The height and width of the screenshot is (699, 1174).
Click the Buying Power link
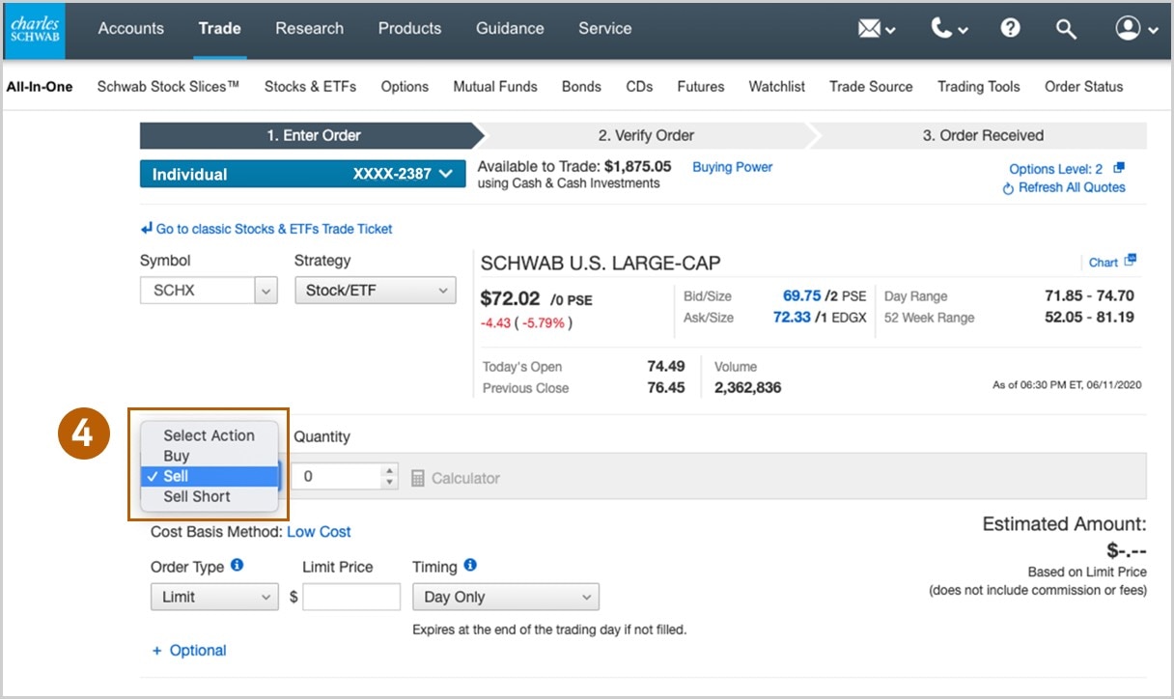[733, 167]
